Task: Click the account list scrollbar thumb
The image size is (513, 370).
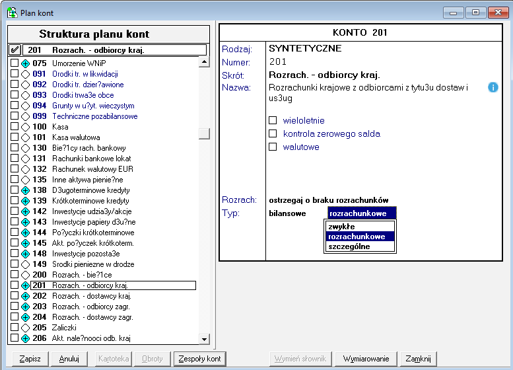Action: [x=204, y=133]
